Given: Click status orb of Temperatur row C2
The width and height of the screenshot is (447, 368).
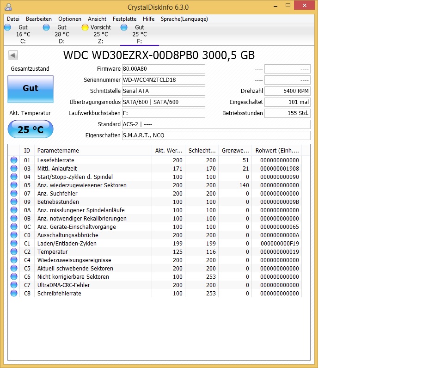Looking at the screenshot, I should tap(14, 251).
